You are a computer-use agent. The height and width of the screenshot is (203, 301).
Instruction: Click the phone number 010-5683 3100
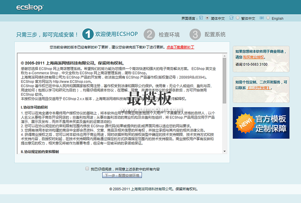point(255,64)
